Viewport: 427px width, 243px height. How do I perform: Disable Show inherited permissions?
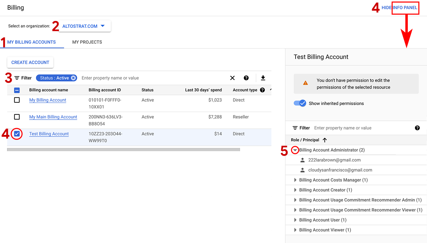pos(300,103)
